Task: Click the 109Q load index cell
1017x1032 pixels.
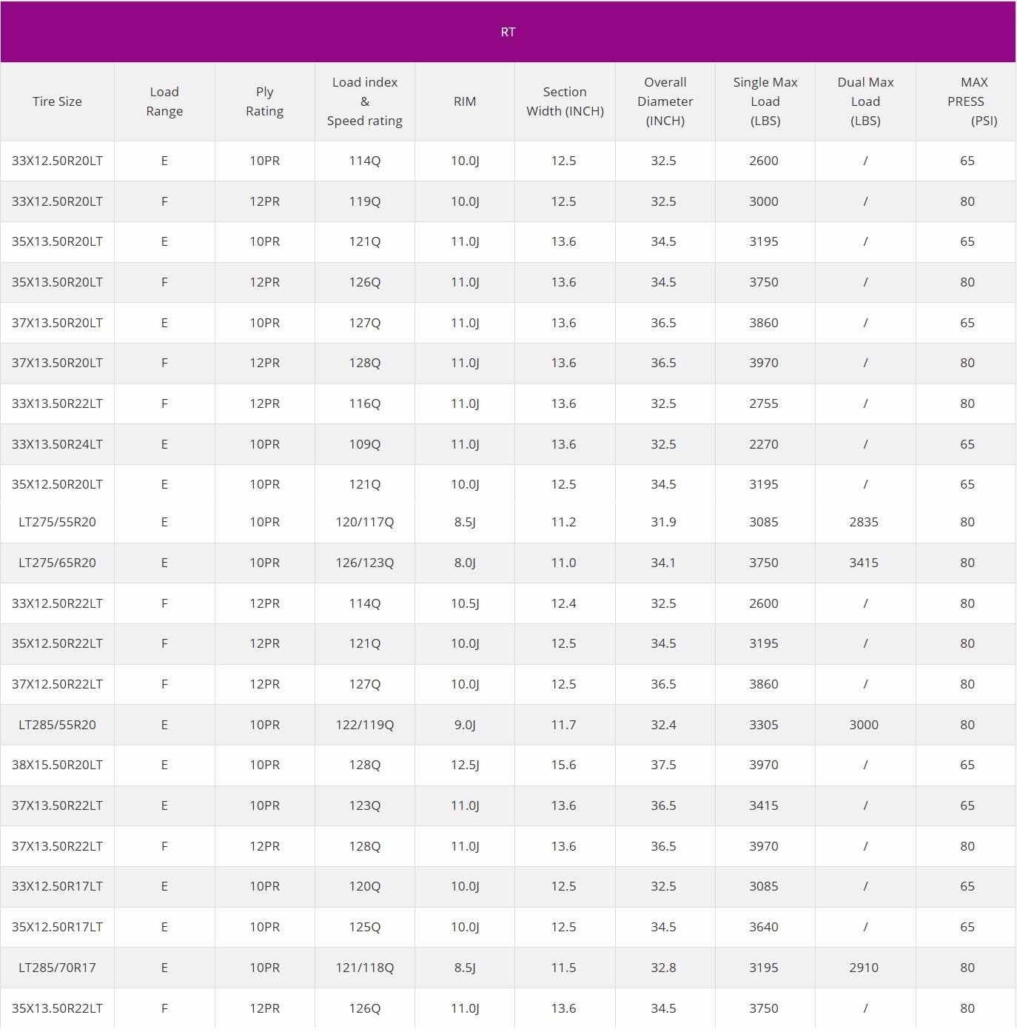Action: click(365, 444)
